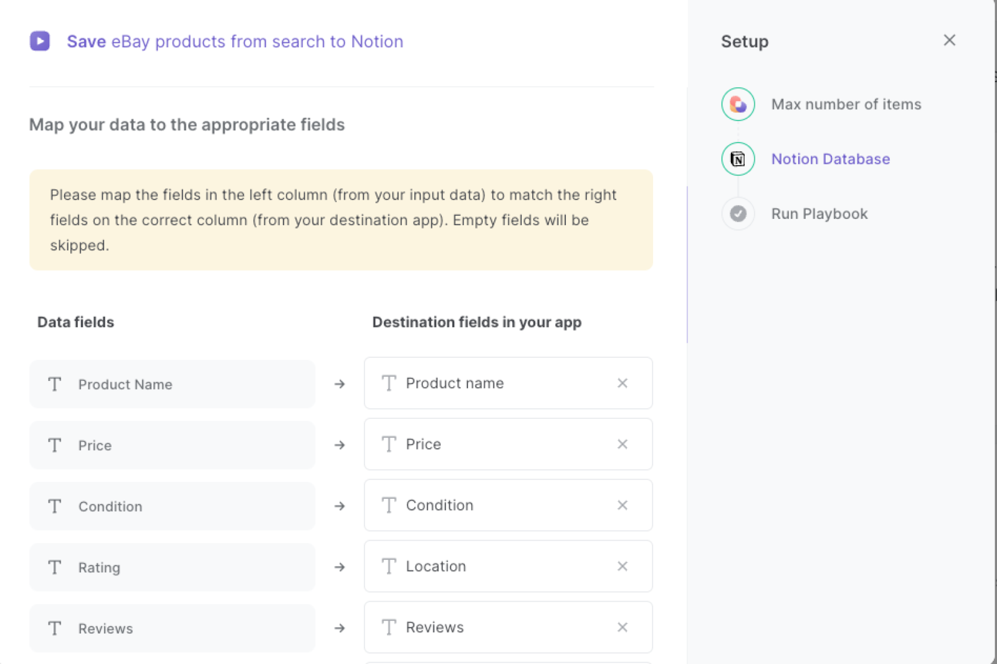The image size is (997, 664).
Task: Select the Notion Database step icon
Action: pos(737,159)
